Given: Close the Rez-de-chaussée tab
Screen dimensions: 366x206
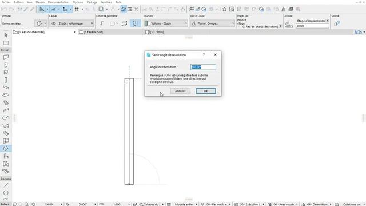Looking at the screenshot, I should click(75, 32).
